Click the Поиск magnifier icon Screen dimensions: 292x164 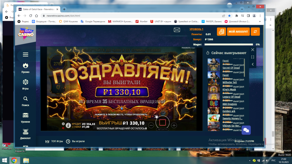click(25, 99)
